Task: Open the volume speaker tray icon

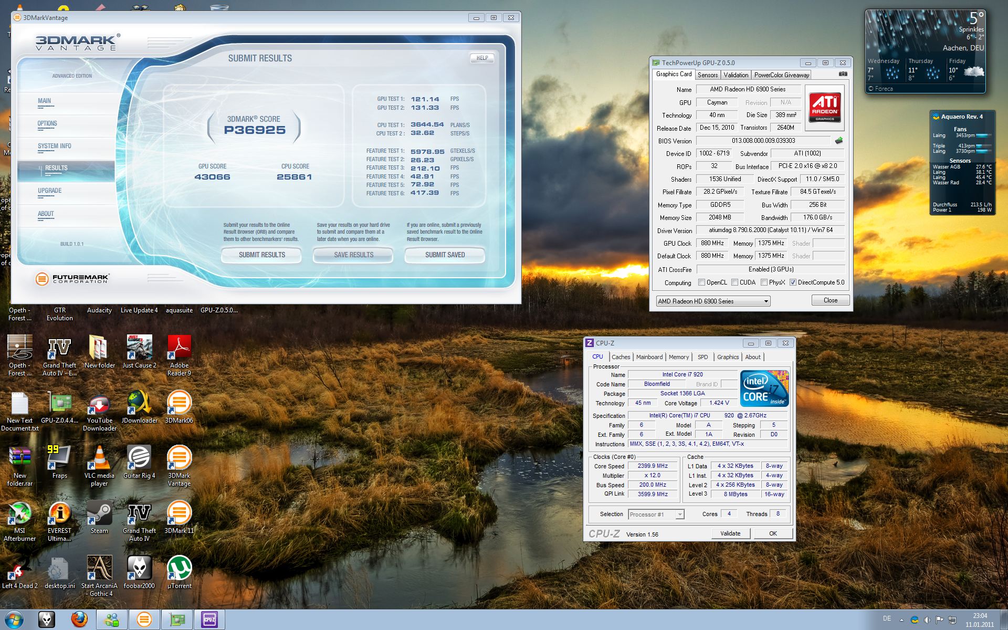Action: 928,620
